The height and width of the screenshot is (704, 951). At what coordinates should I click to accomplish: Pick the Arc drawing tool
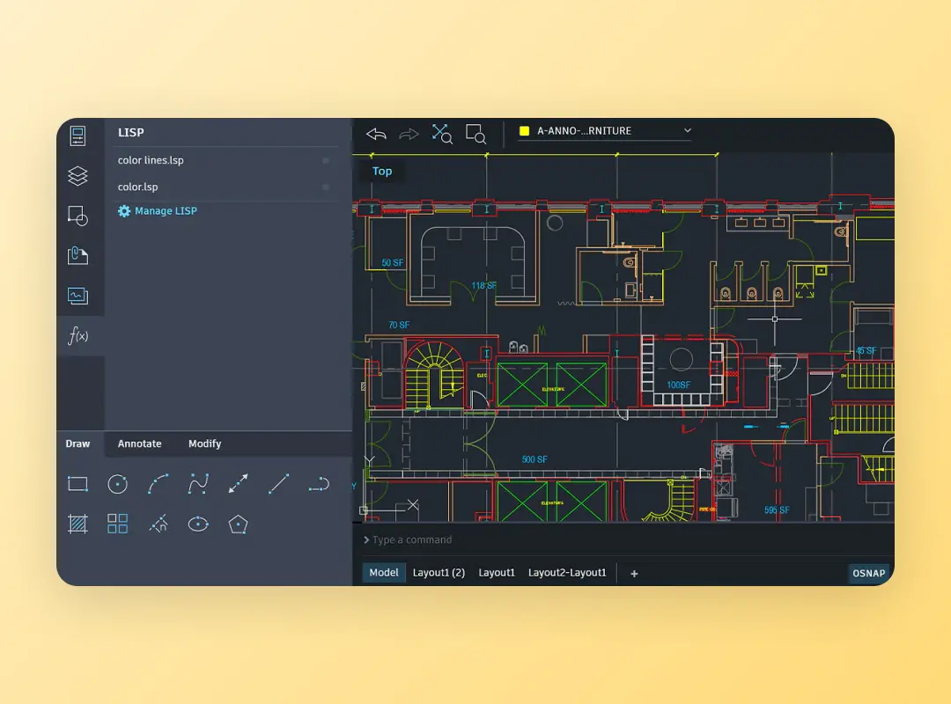point(158,483)
